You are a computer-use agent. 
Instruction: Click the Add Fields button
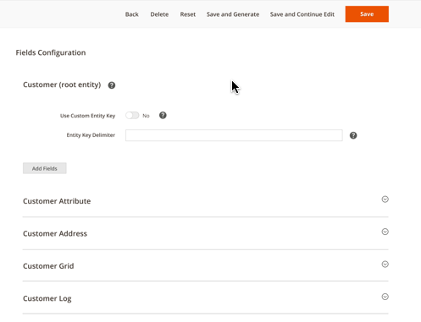(x=45, y=168)
